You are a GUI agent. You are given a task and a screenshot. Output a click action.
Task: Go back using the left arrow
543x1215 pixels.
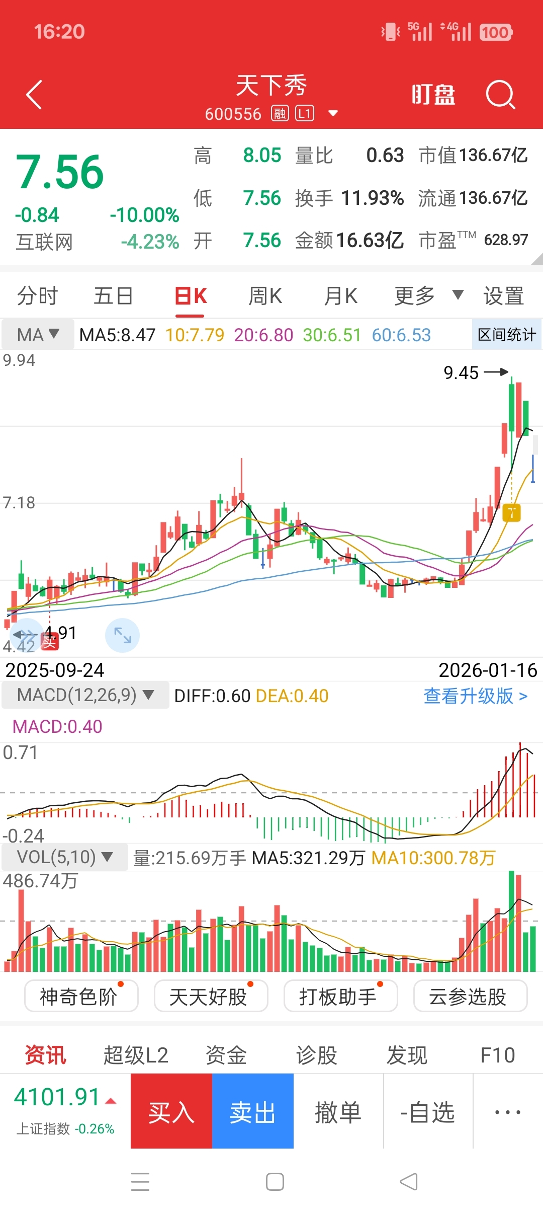point(34,95)
